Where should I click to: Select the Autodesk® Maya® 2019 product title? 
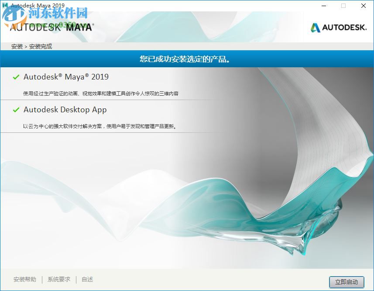(x=66, y=77)
